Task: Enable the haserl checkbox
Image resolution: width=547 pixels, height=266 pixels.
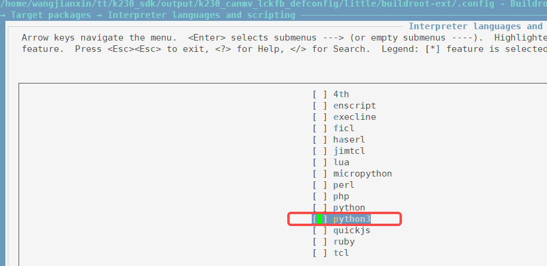Action: point(319,140)
